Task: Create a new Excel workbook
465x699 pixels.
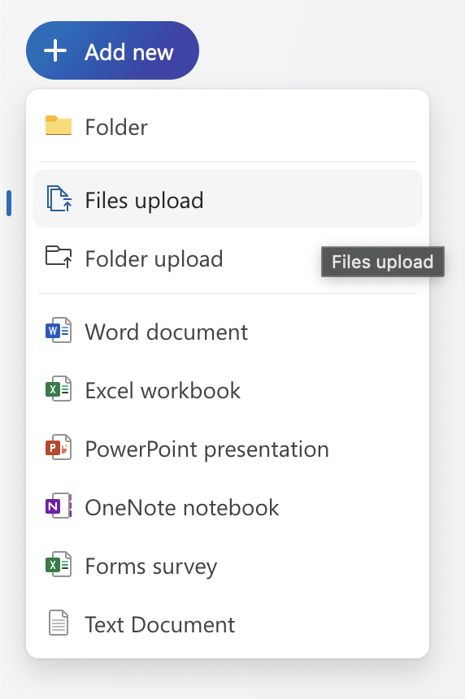Action: 228,390
